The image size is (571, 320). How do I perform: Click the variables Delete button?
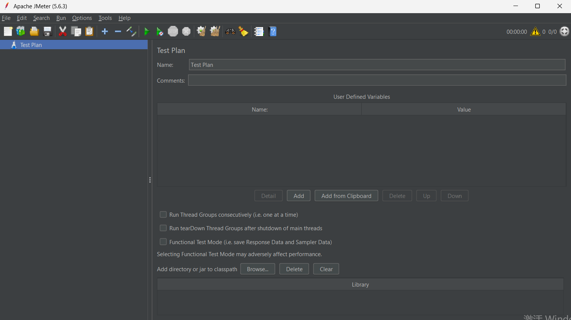coord(397,196)
